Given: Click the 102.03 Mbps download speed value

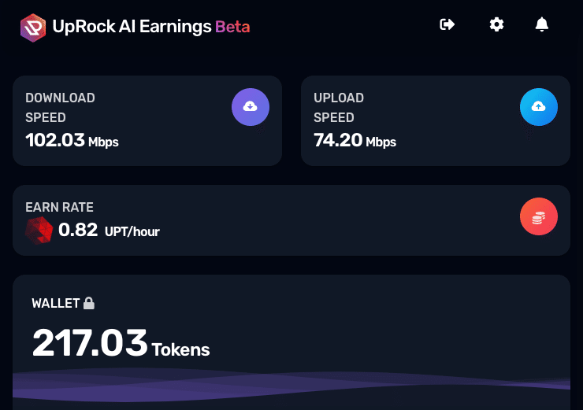Looking at the screenshot, I should [x=72, y=141].
